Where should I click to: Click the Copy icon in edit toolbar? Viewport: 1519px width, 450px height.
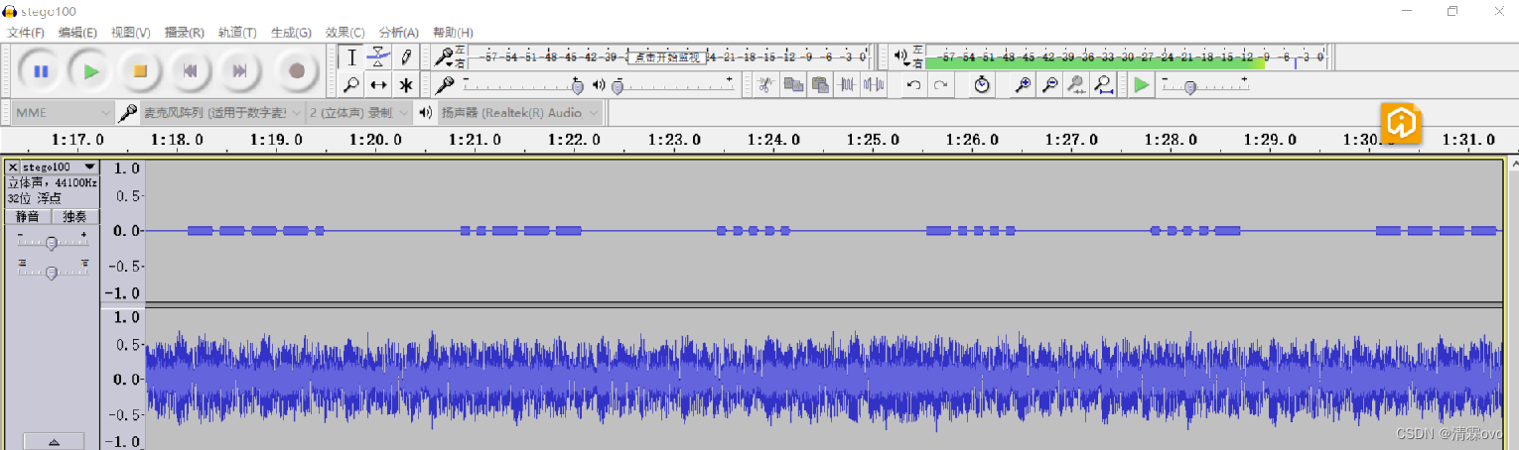[x=792, y=85]
